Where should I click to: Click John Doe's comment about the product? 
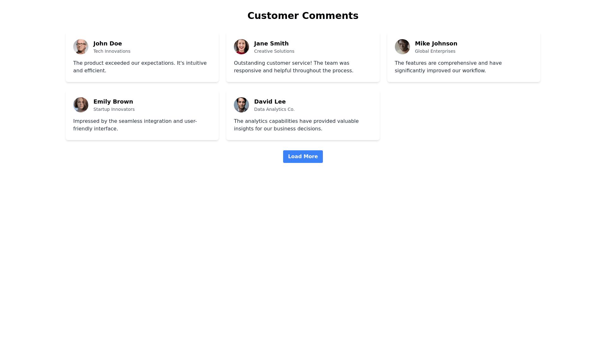140,67
